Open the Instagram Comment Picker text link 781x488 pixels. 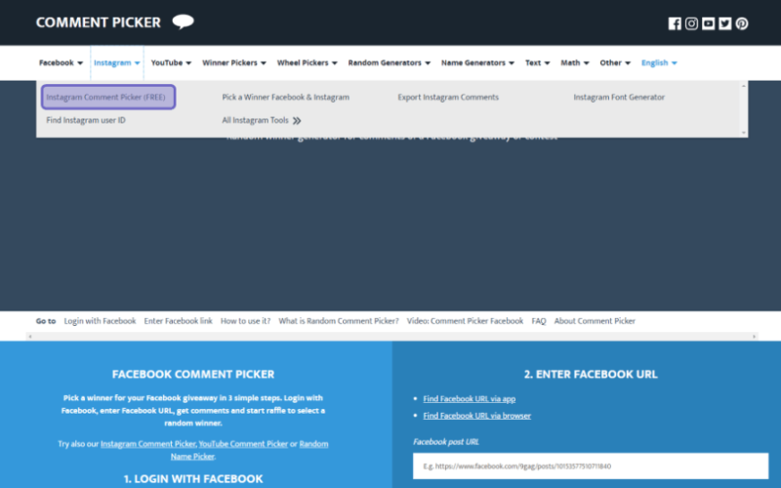pyautogui.click(x=148, y=444)
